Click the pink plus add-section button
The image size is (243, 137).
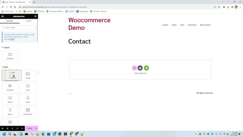click(134, 68)
